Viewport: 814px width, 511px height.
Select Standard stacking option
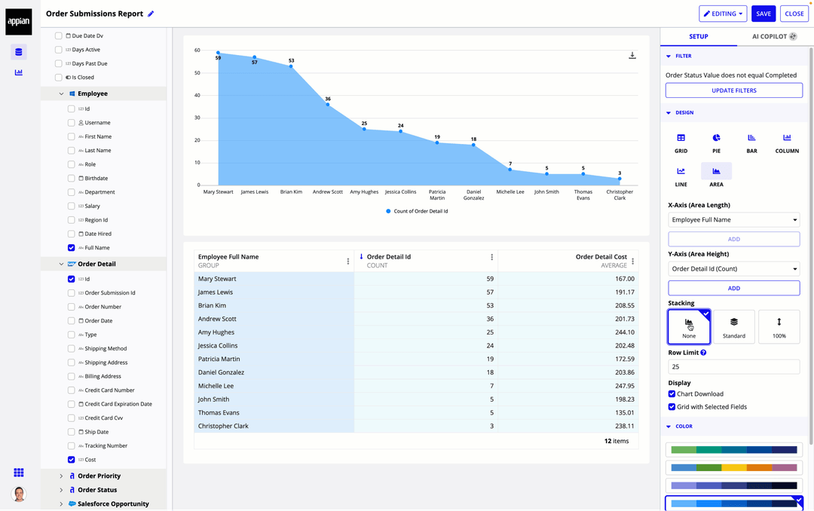tap(733, 326)
